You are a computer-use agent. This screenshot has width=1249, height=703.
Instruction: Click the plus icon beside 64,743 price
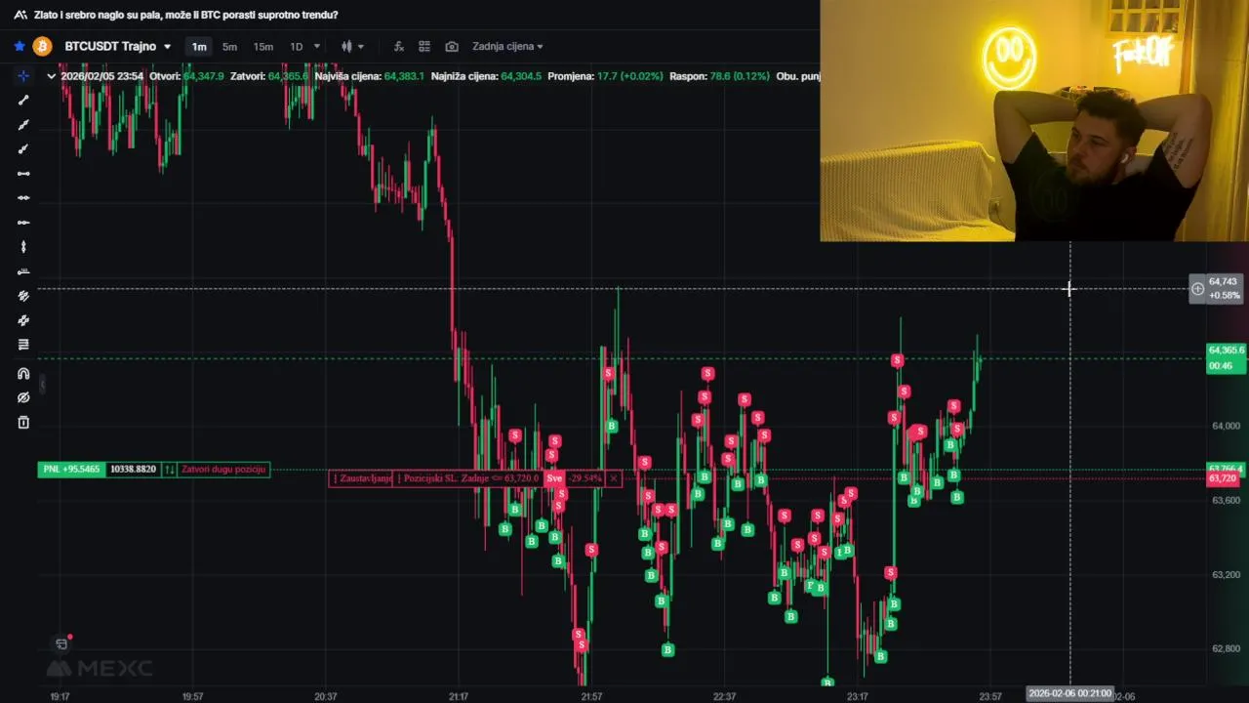click(1197, 289)
